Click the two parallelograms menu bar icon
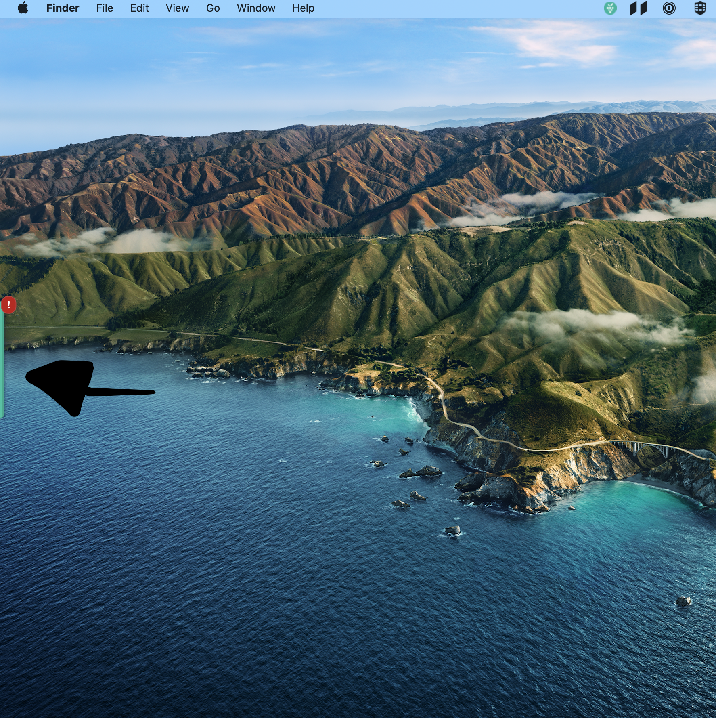 click(639, 8)
